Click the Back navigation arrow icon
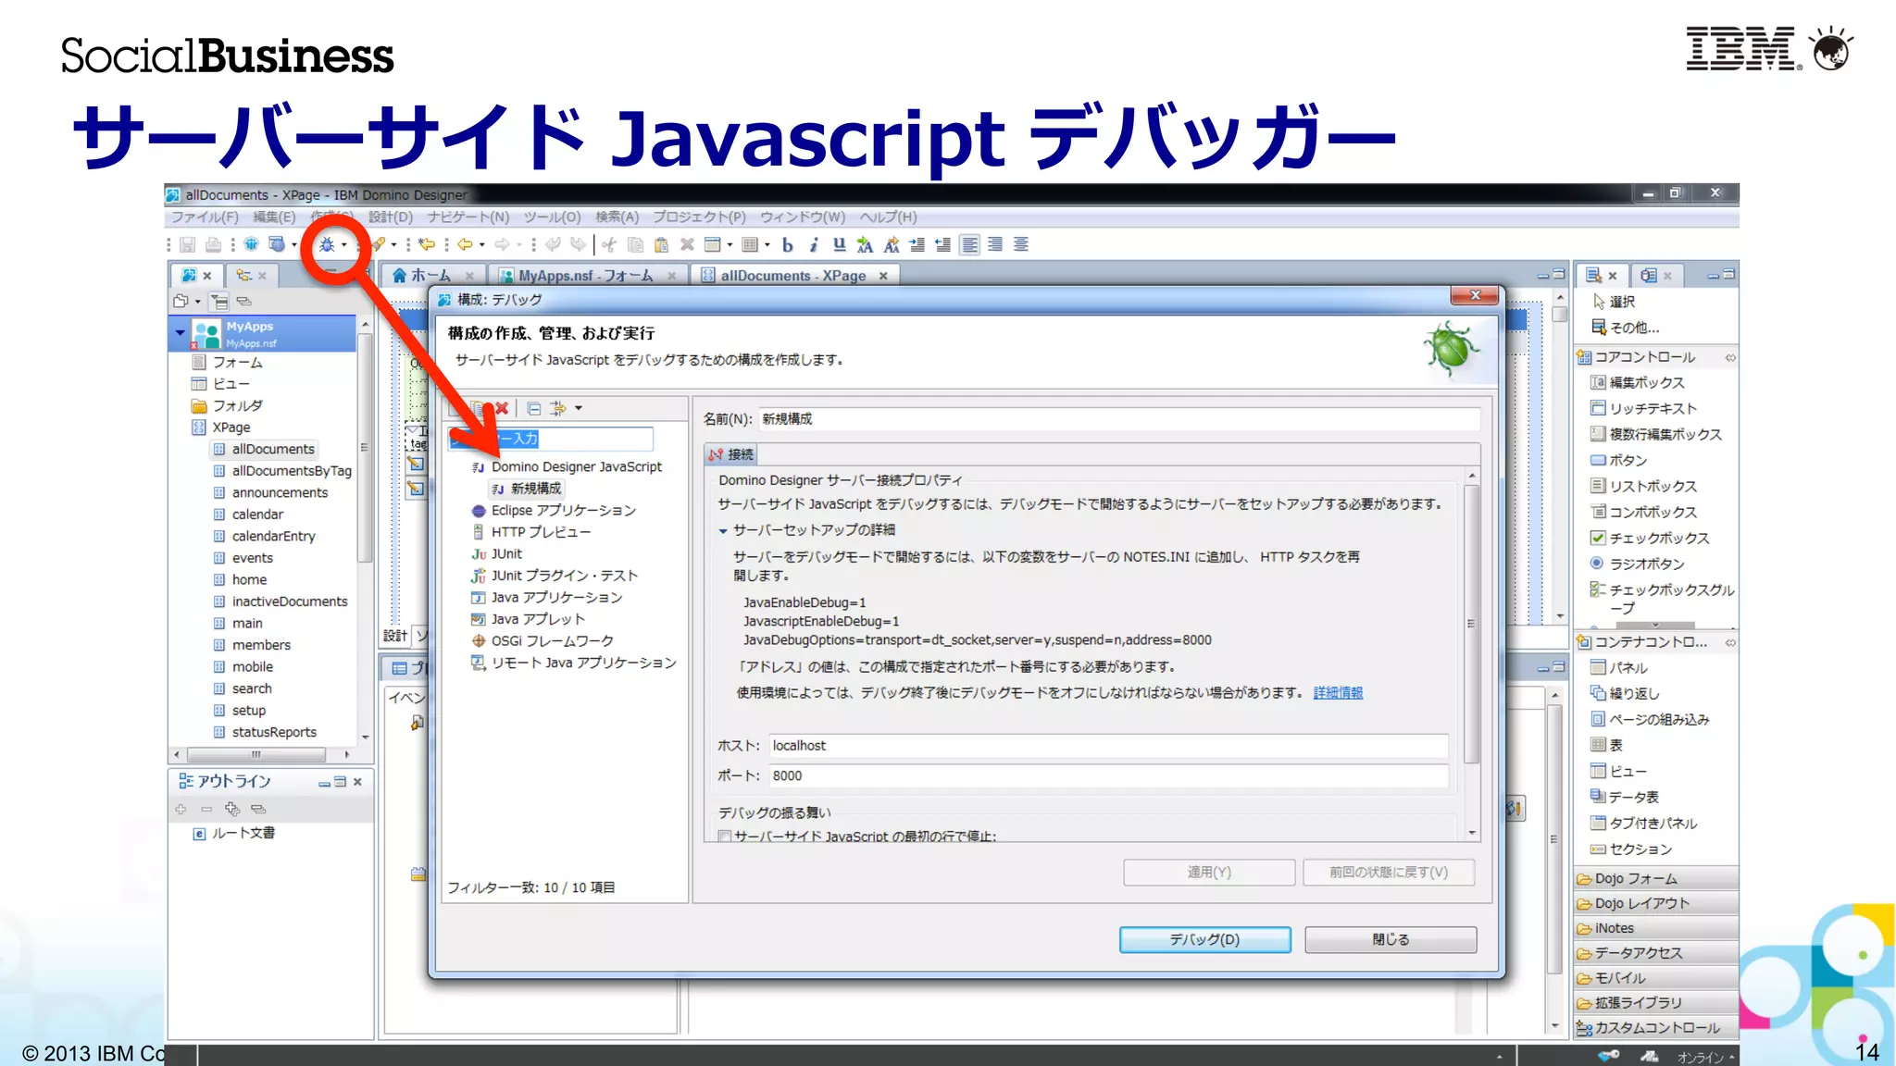Viewport: 1896px width, 1066px height. [x=465, y=245]
